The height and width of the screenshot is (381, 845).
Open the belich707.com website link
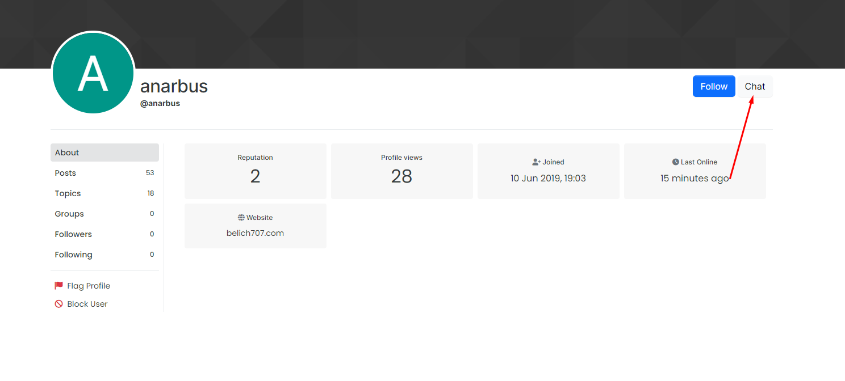255,233
